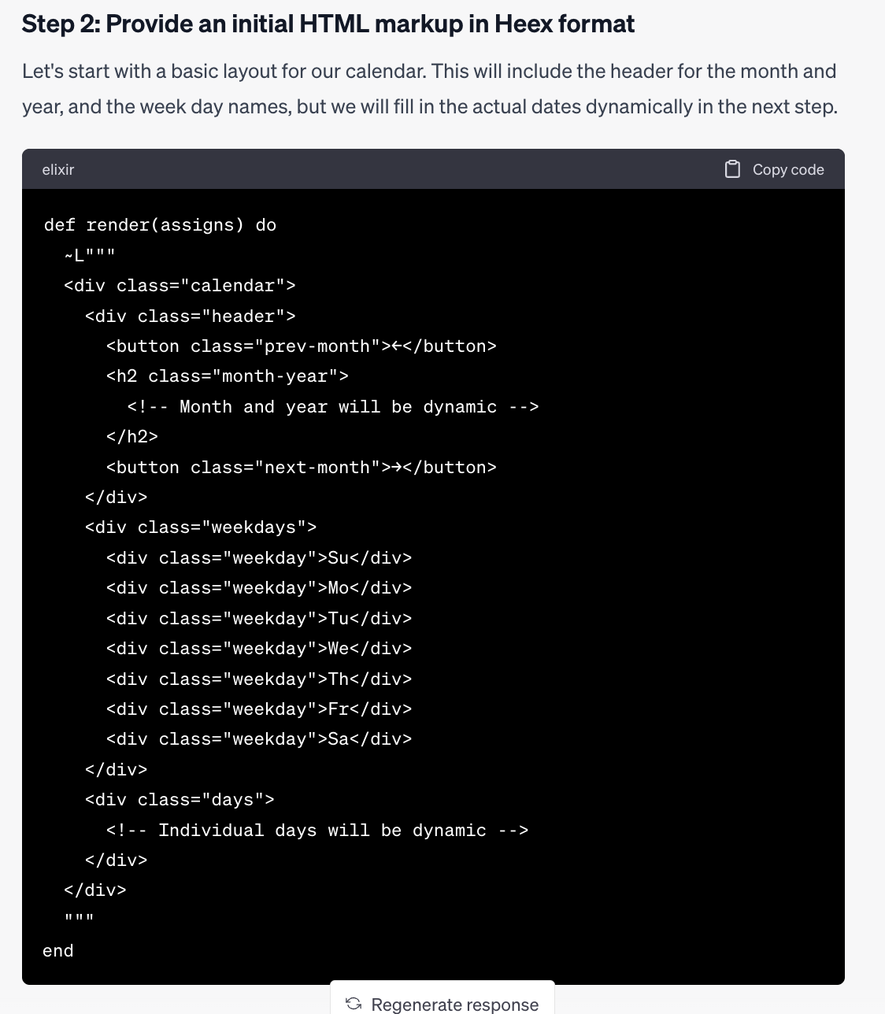Select the paragraph describing the basic layout

tap(430, 88)
